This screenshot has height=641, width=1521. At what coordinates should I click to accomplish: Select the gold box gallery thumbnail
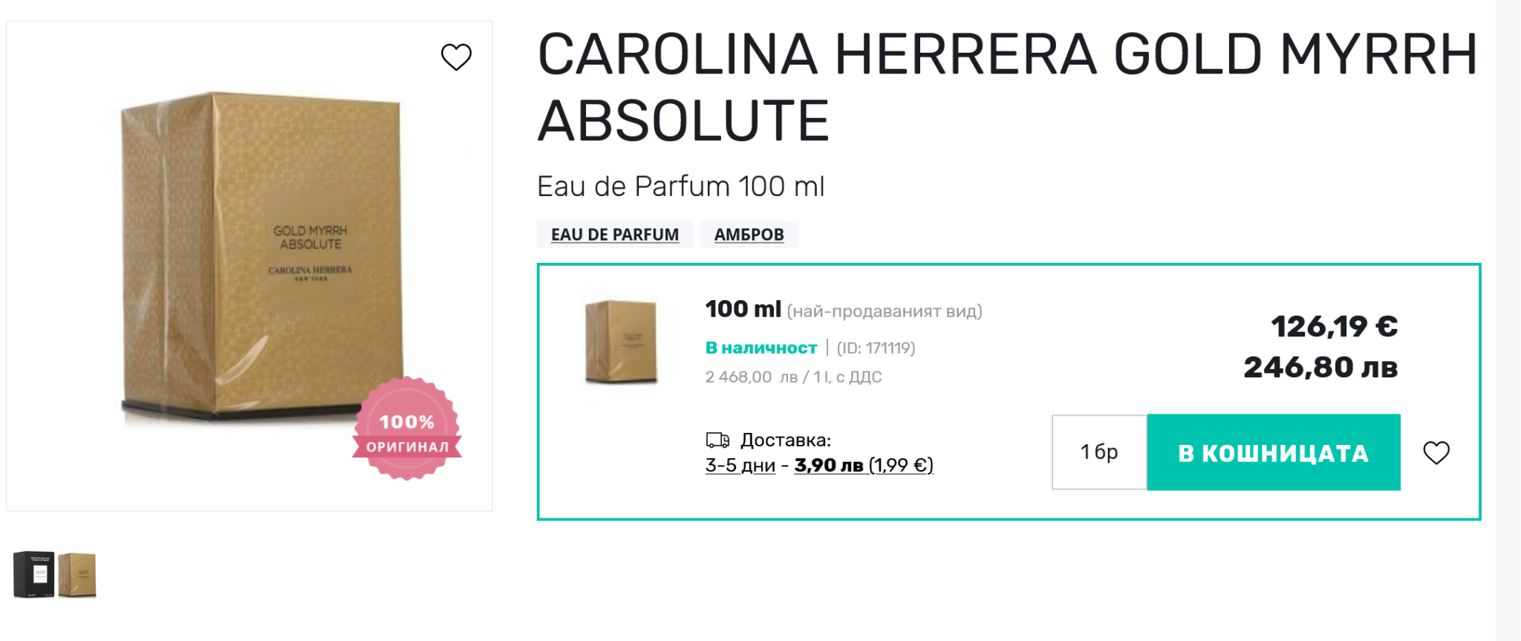tap(77, 574)
